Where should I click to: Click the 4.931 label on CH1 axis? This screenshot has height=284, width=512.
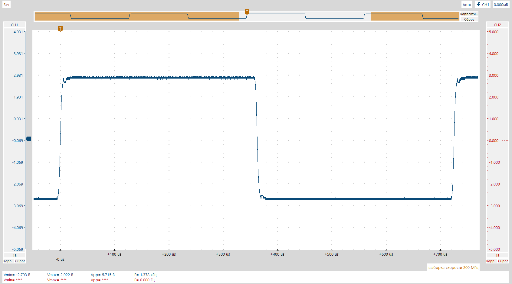[18, 32]
